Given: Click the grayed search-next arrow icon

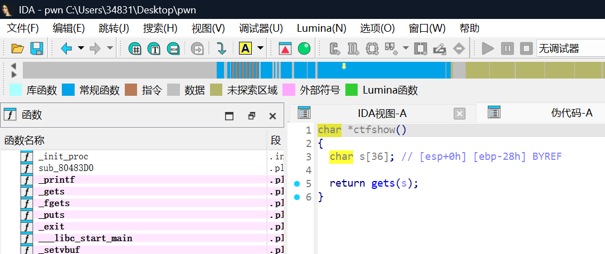Looking at the screenshot, I should click(x=197, y=48).
